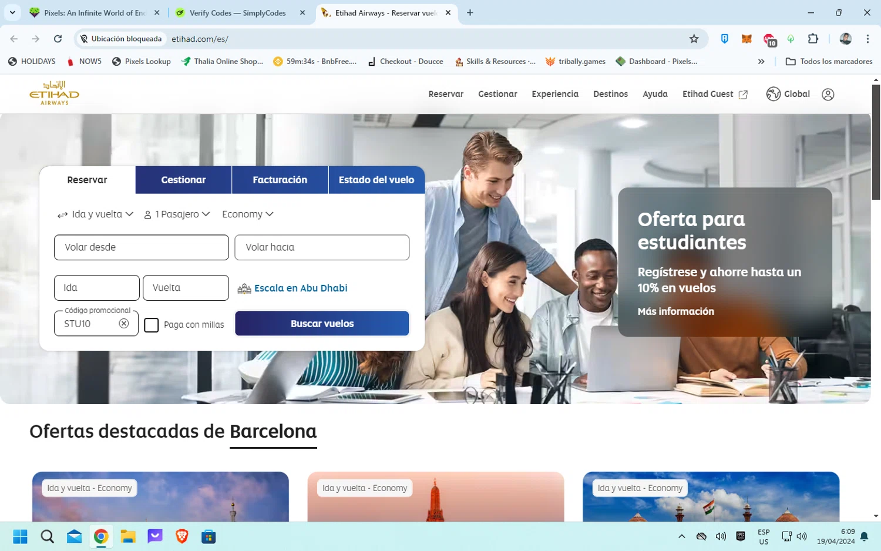Open the Bitwarden shield extension
The image size is (881, 551).
point(725,39)
